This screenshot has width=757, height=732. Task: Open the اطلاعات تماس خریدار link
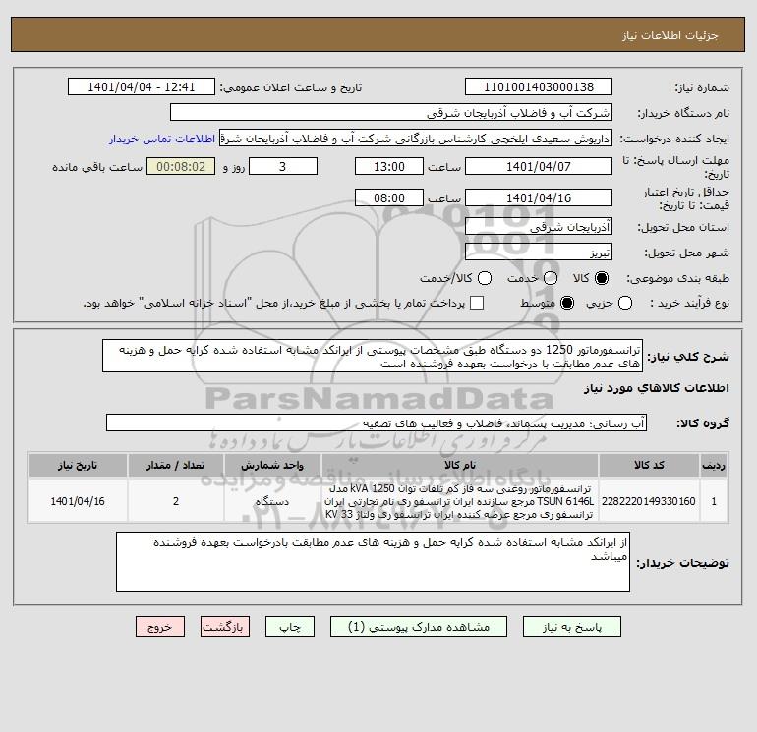click(x=162, y=139)
